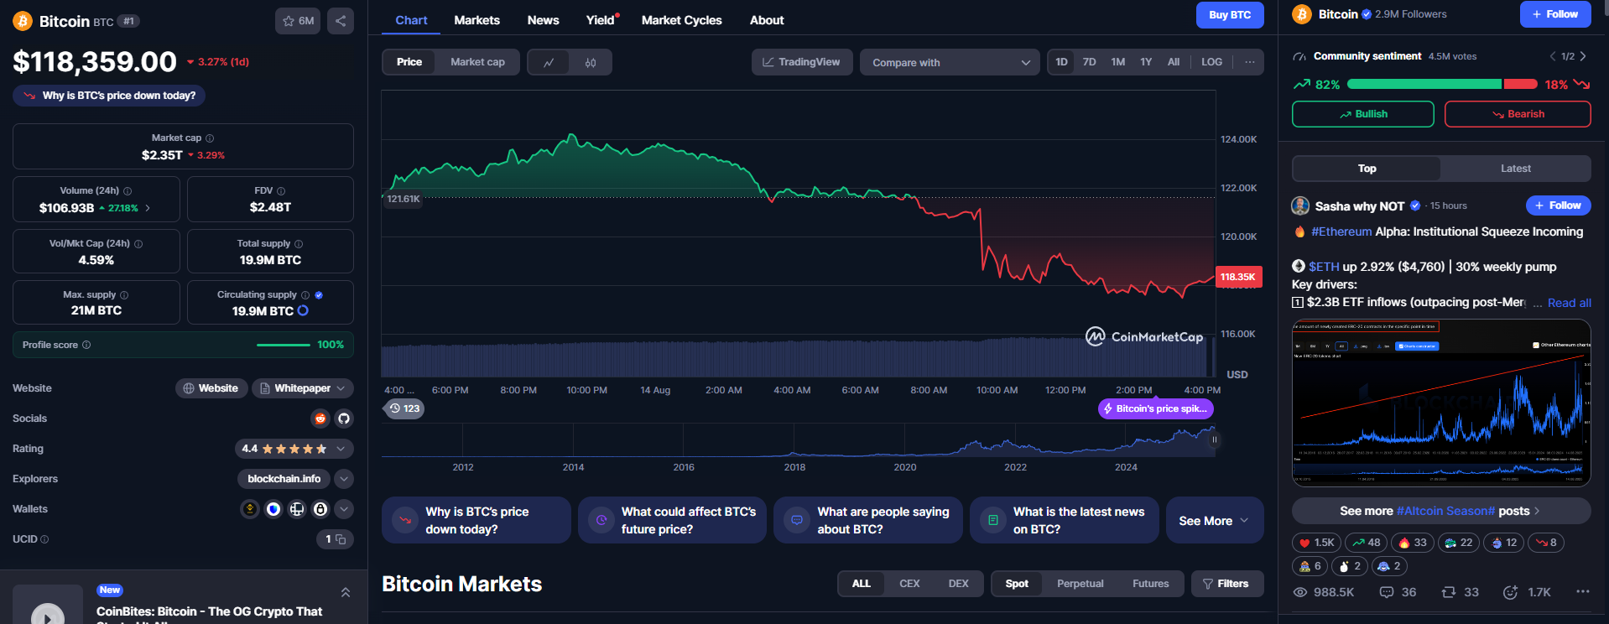This screenshot has height=624, width=1609.
Task: Click the fire reaction 33
Action: [1413, 543]
